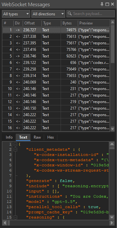The width and height of the screenshot is (117, 228).
Task: Click the "x-codex-window-id" line
Action: [71, 165]
